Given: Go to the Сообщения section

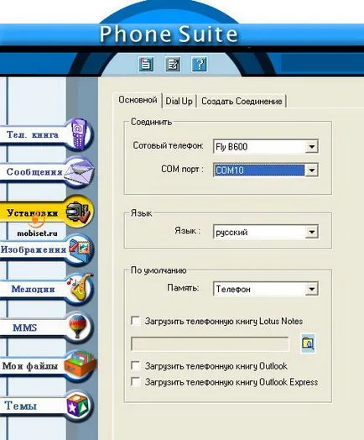Looking at the screenshot, I should click(34, 172).
